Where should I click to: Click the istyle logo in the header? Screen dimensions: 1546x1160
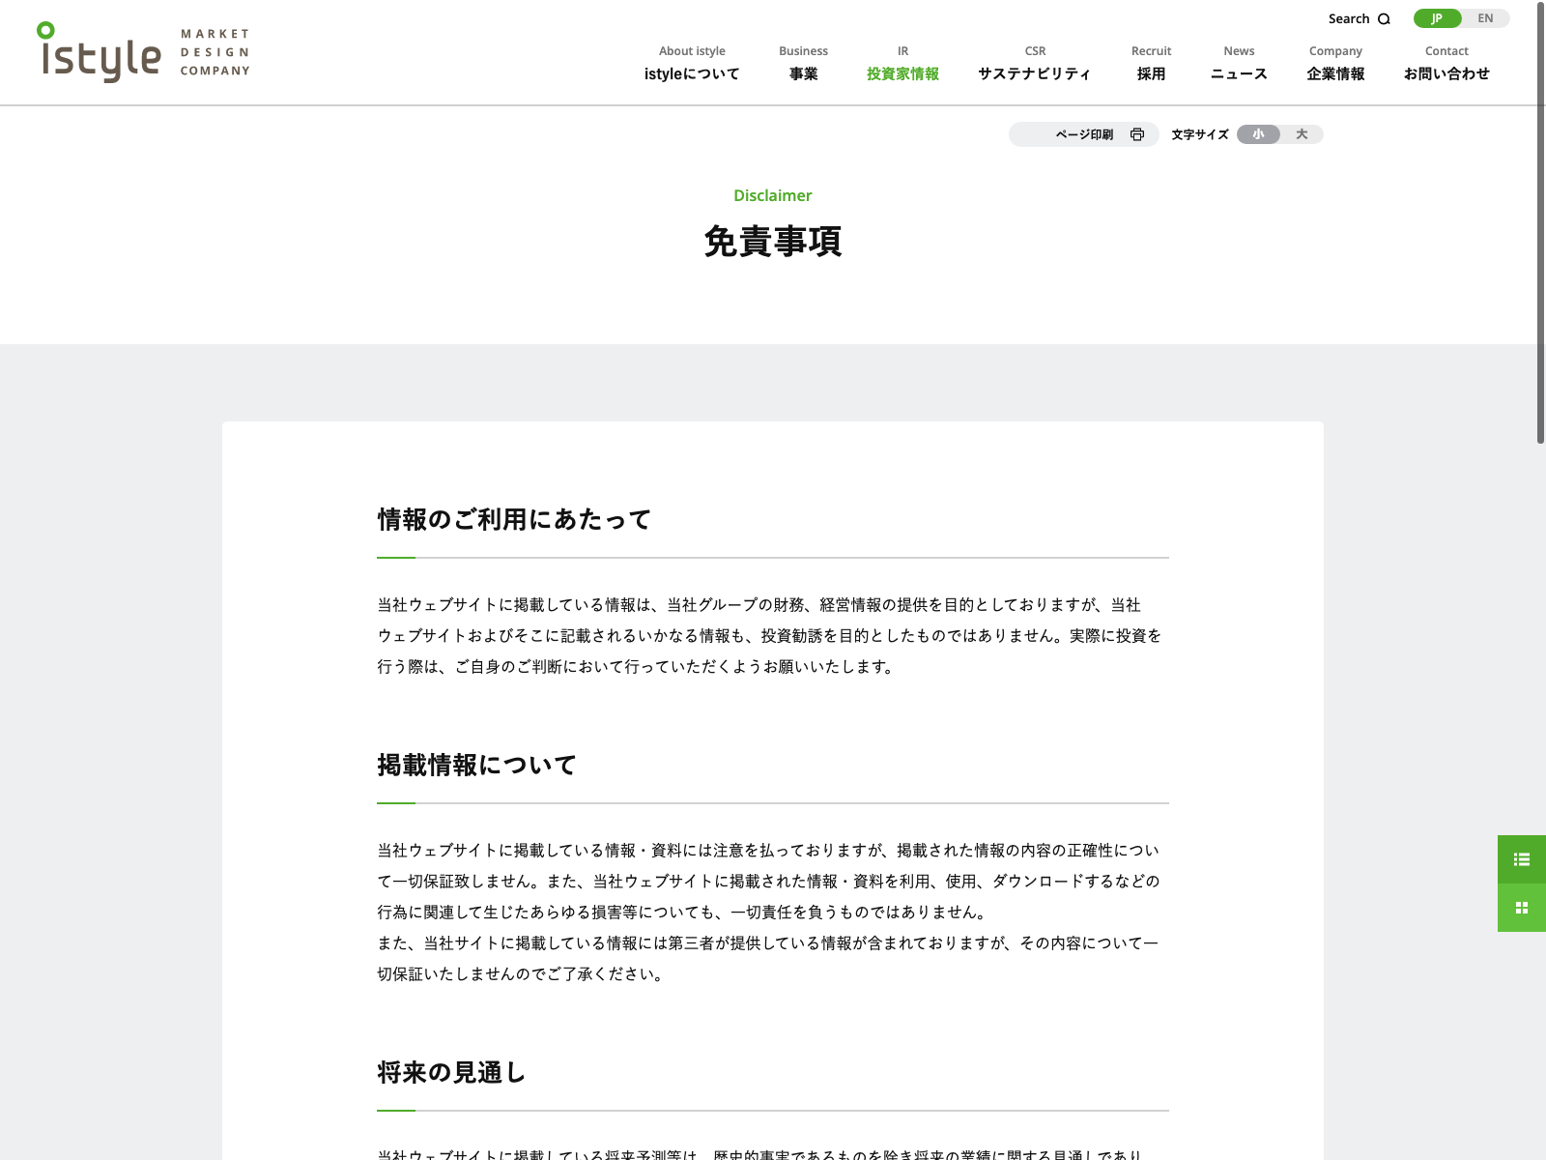100,53
